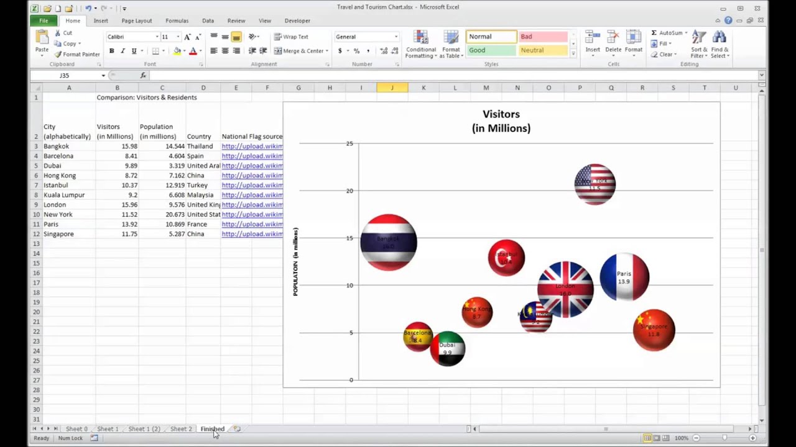
Task: Open the Fill dropdown in Editing
Action: point(662,43)
